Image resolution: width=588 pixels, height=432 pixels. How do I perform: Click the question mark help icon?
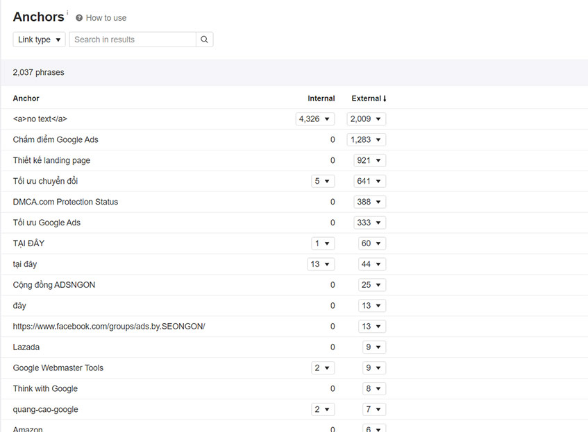coord(78,17)
